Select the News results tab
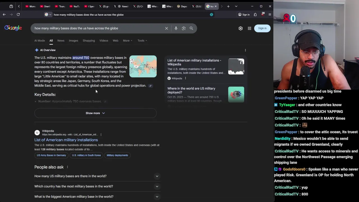This screenshot has height=202, width=359. tap(61, 41)
